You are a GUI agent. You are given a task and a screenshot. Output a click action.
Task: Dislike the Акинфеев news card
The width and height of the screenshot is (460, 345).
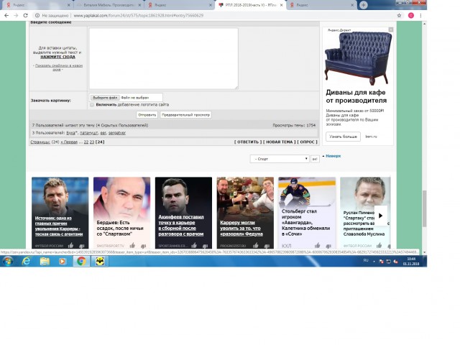coord(205,246)
